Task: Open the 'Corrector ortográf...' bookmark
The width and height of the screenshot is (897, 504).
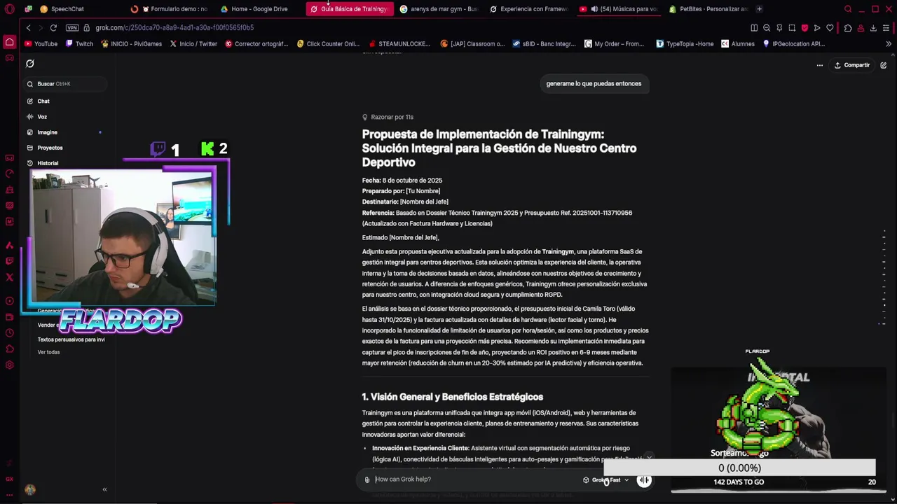Action: [256, 44]
